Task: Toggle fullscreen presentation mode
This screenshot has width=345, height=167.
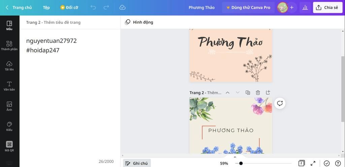Action: (313, 163)
